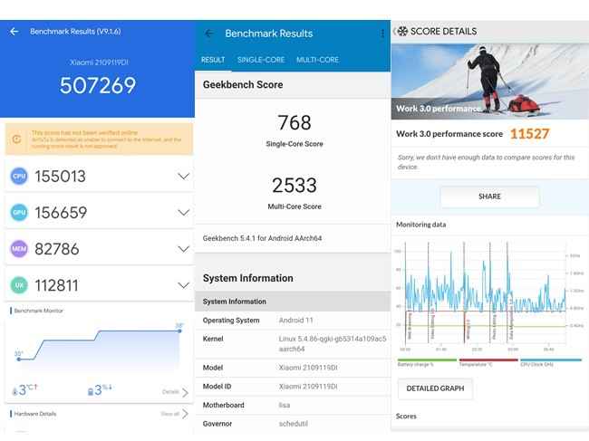Tap View all in Hardware Details
Screen dimensions: 589x441
(x=170, y=414)
